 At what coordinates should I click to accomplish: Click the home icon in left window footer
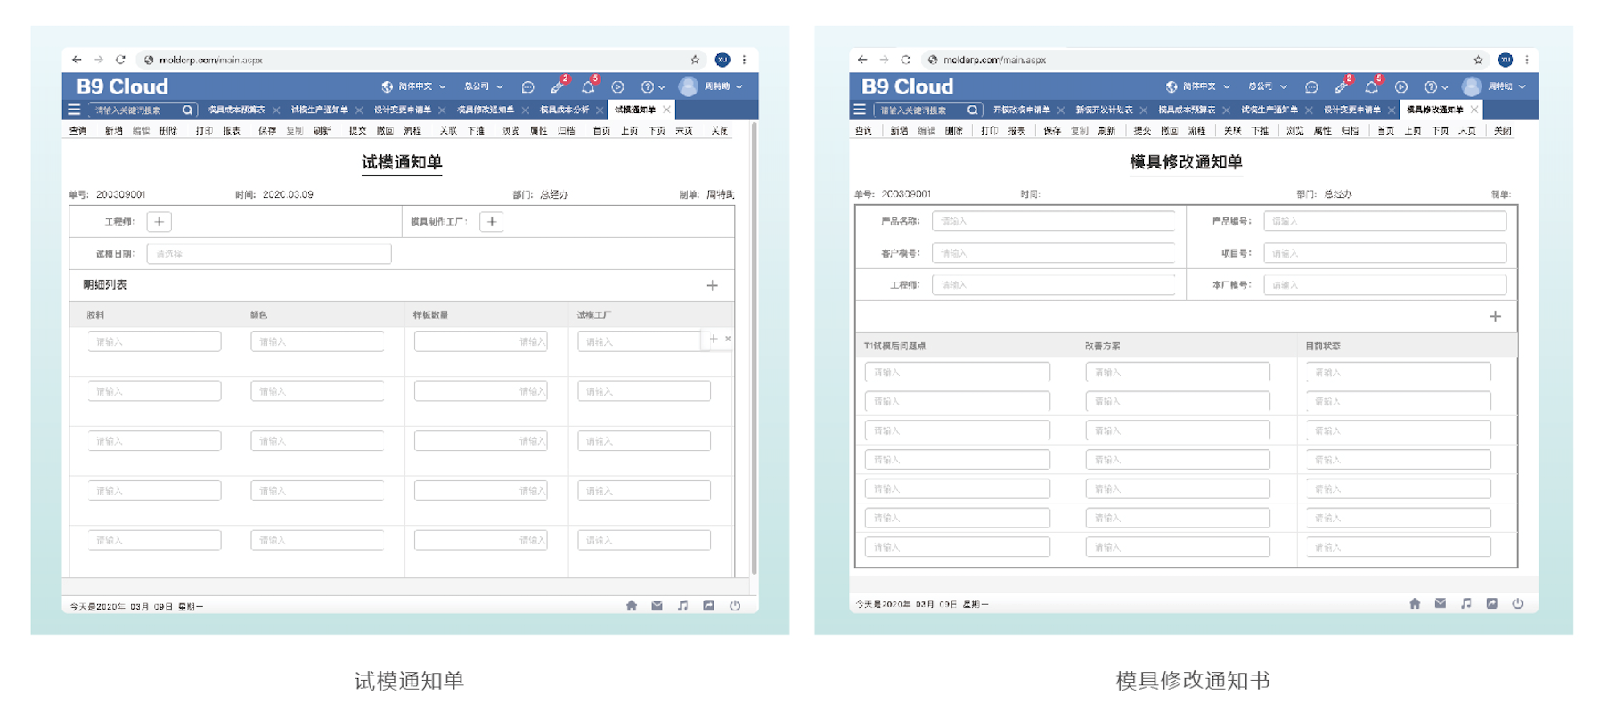pyautogui.click(x=632, y=606)
